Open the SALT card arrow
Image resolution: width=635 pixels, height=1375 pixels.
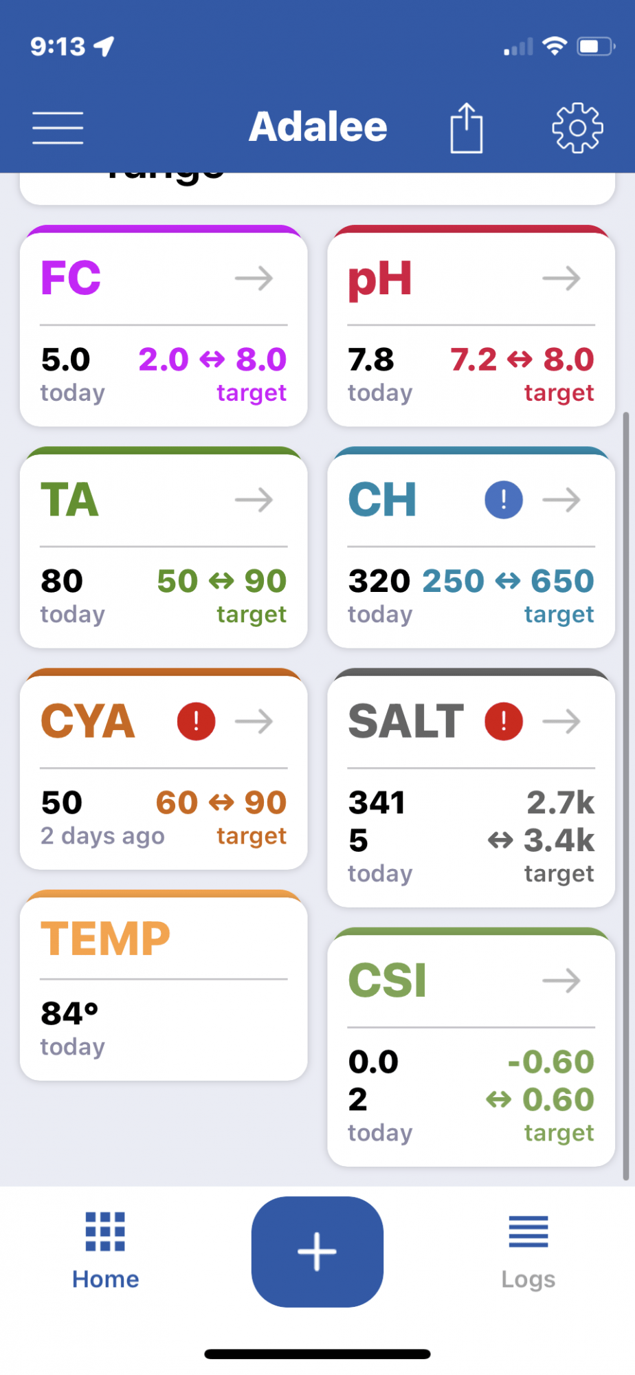pyautogui.click(x=561, y=721)
